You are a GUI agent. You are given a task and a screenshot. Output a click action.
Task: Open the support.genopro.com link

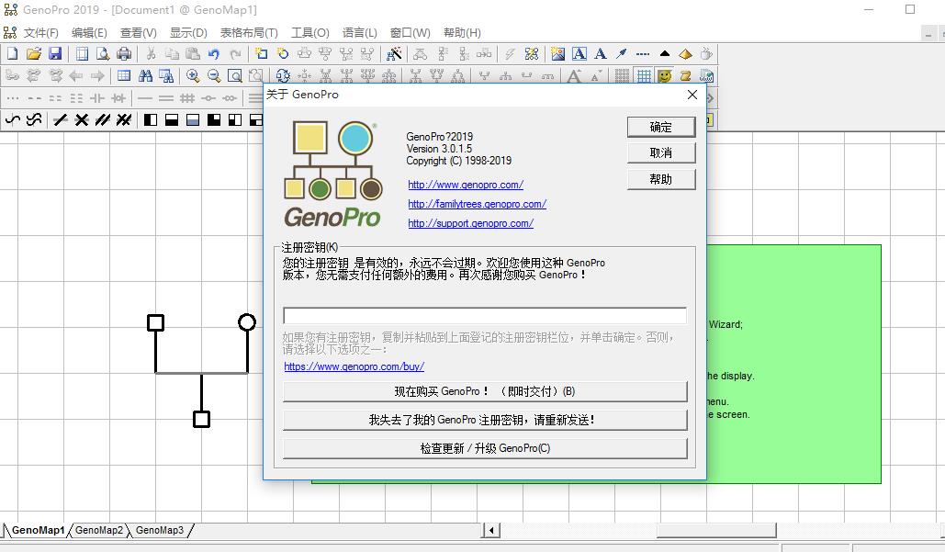470,223
